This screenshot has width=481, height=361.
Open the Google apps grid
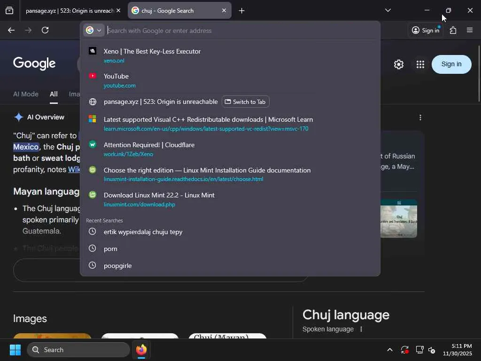(420, 64)
